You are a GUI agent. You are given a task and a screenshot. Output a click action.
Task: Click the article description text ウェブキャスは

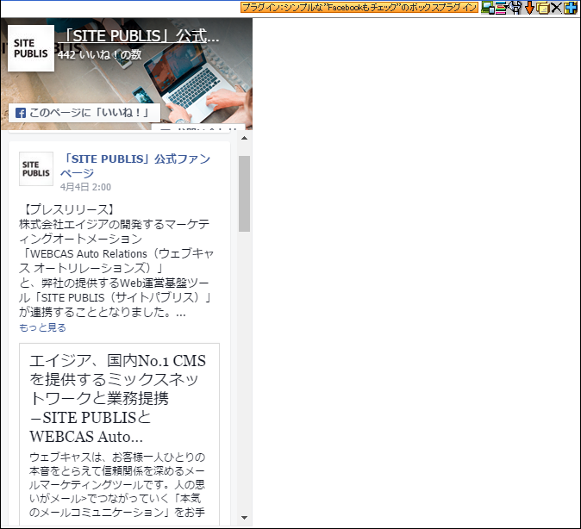coord(118,484)
